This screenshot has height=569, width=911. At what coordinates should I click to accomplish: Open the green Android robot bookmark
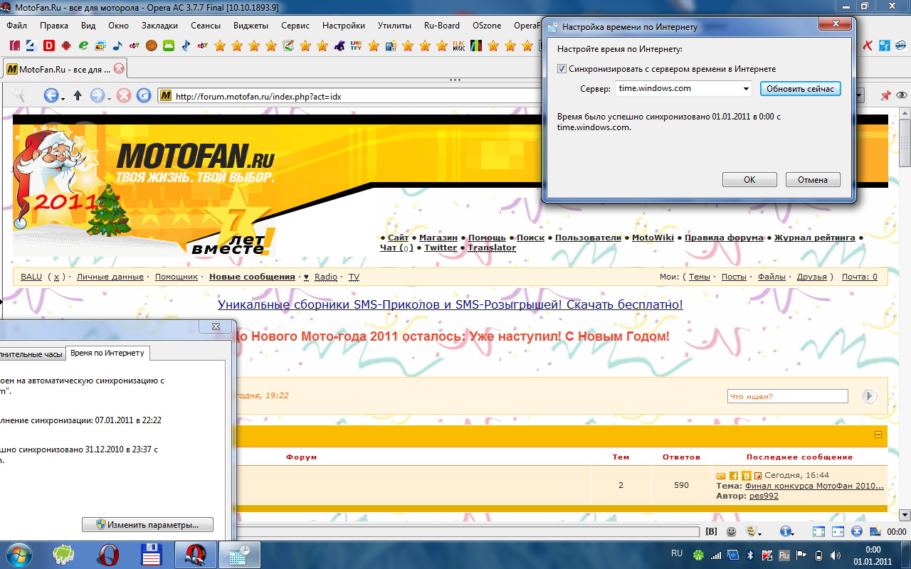coord(169,46)
